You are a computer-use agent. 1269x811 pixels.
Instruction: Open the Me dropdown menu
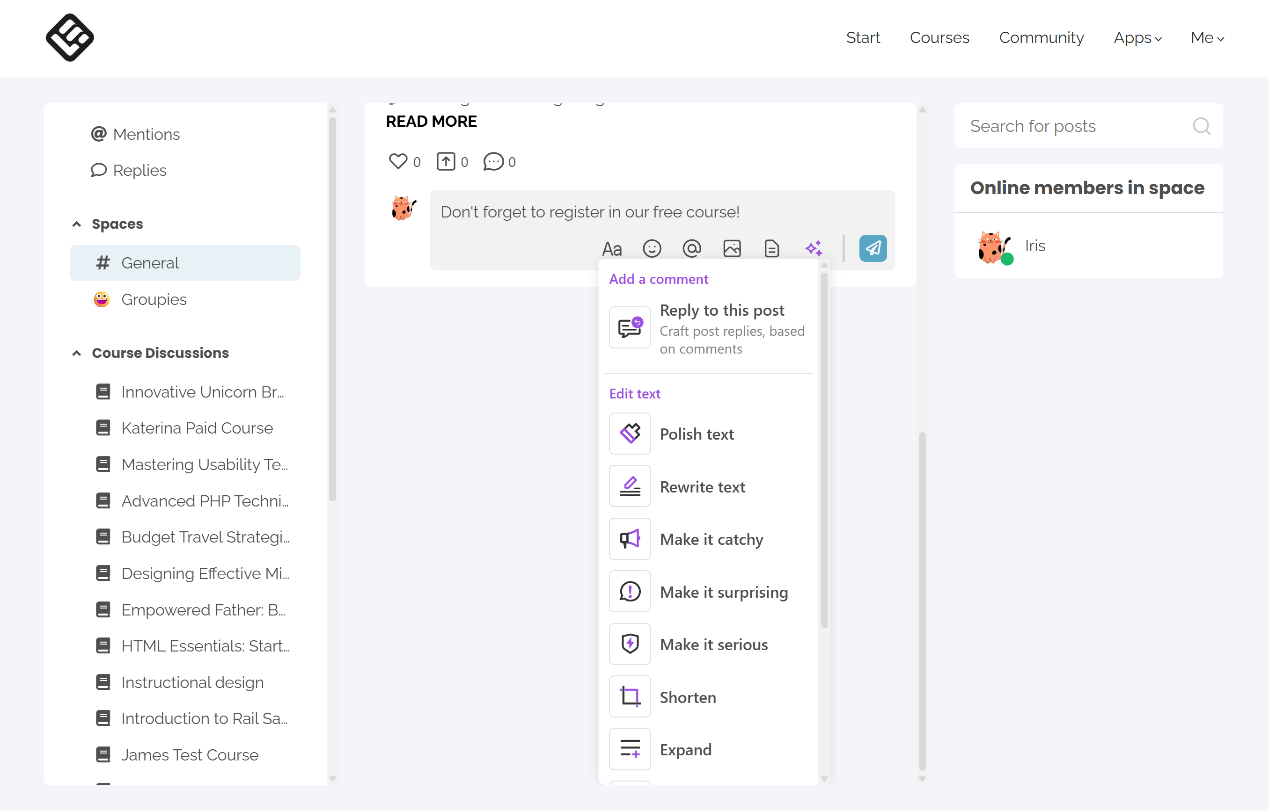[x=1207, y=38]
